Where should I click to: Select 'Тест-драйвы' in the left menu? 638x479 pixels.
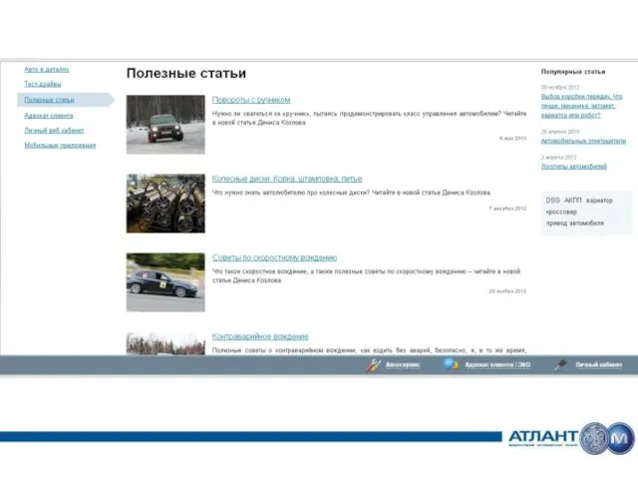click(x=44, y=85)
